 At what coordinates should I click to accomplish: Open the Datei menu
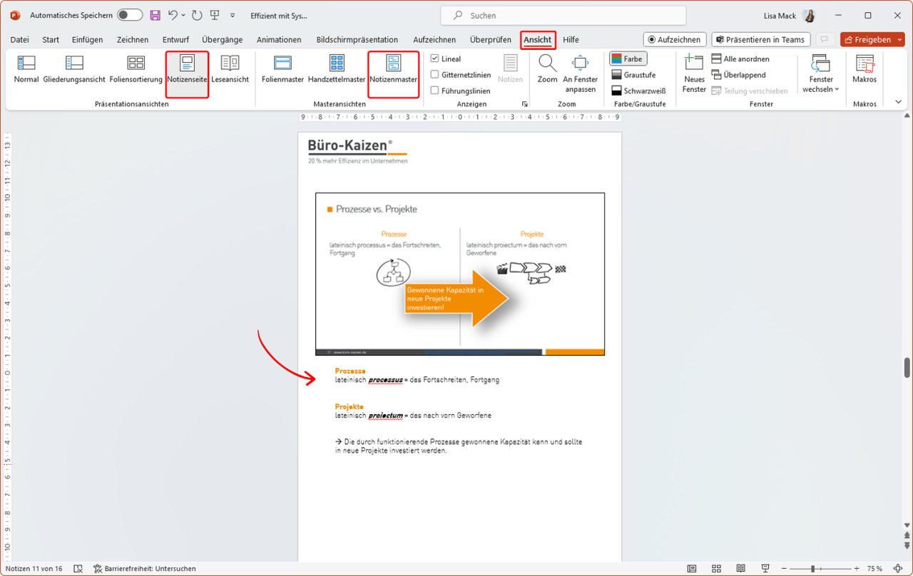(x=19, y=40)
